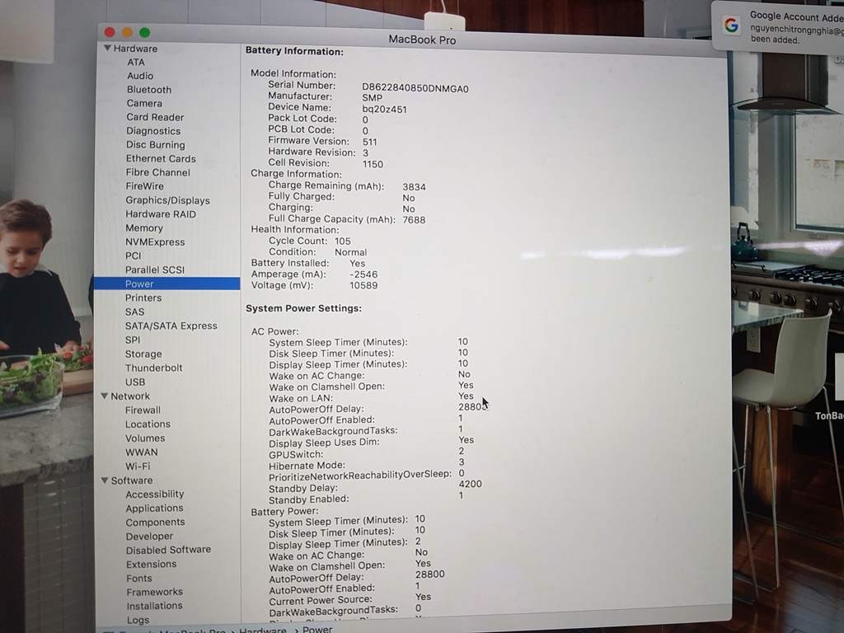The image size is (844, 633).
Task: Select Audio in the sidebar
Action: (140, 76)
